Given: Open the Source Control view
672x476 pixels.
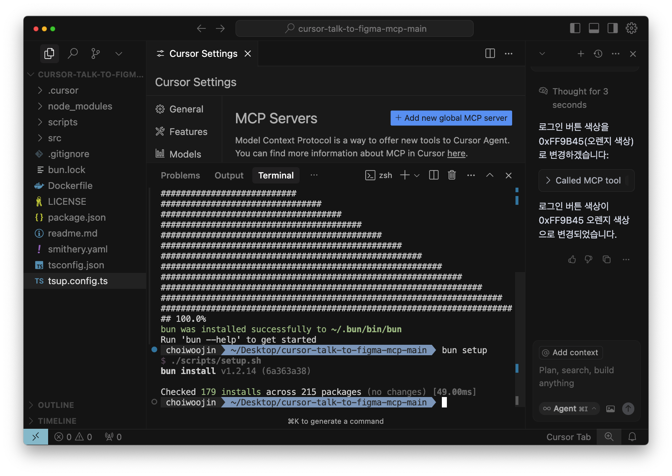Looking at the screenshot, I should click(x=96, y=53).
